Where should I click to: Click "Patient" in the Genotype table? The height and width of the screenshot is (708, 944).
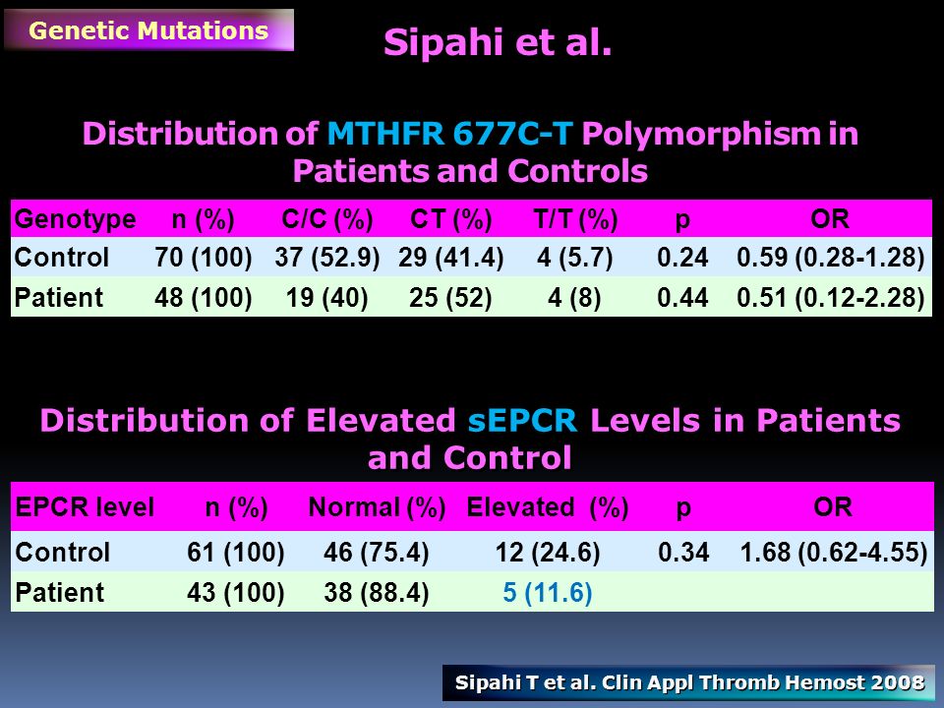point(59,297)
